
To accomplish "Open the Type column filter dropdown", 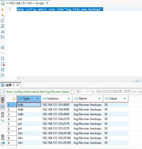I will (x=37, y=99).
